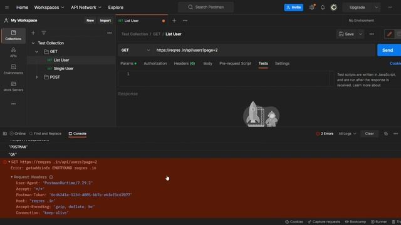This screenshot has width=401, height=225.
Task: Click the Upgrade button
Action: (358, 7)
